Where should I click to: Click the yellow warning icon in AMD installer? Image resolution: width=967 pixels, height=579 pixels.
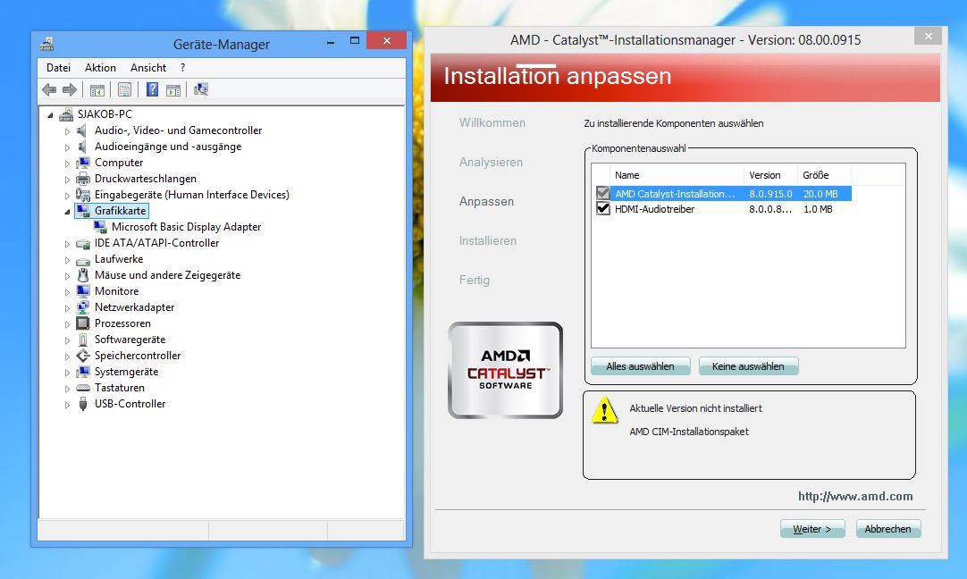point(604,410)
